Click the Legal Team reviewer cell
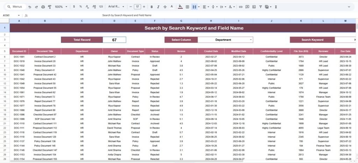Image resolution: width=358 pixels, height=163 pixels. point(323,128)
